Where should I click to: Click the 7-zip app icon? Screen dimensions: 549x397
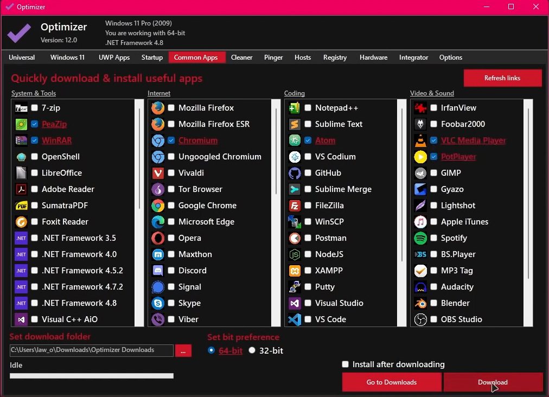pyautogui.click(x=21, y=108)
